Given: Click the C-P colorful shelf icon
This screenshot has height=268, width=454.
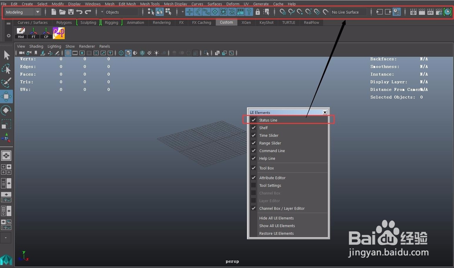Looking at the screenshot, I should (59, 33).
